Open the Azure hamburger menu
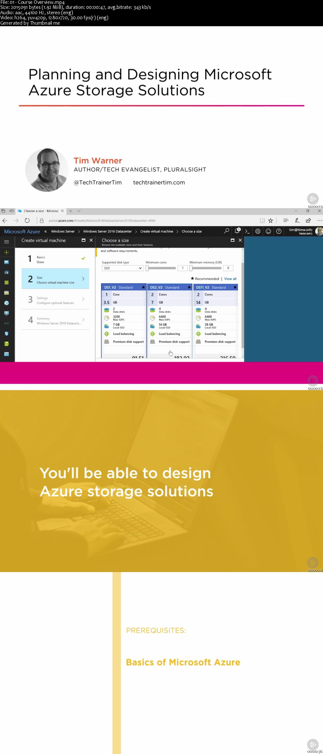 6,242
